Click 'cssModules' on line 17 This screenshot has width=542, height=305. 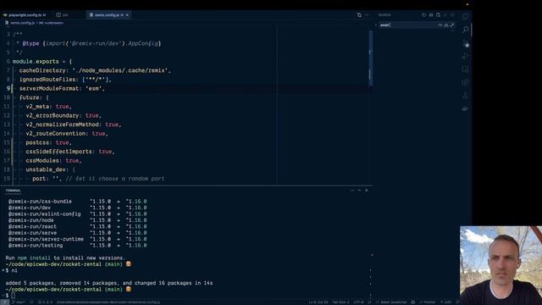tap(42, 160)
